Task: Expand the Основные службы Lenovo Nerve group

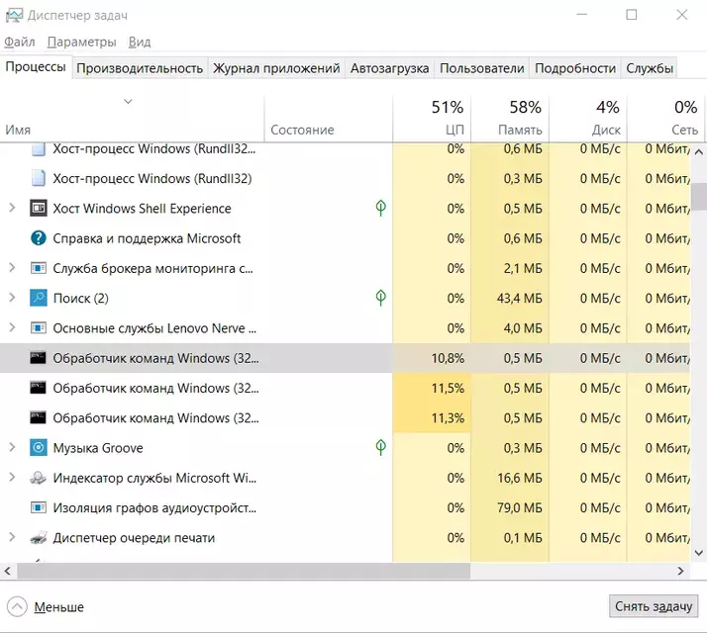Action: point(12,327)
